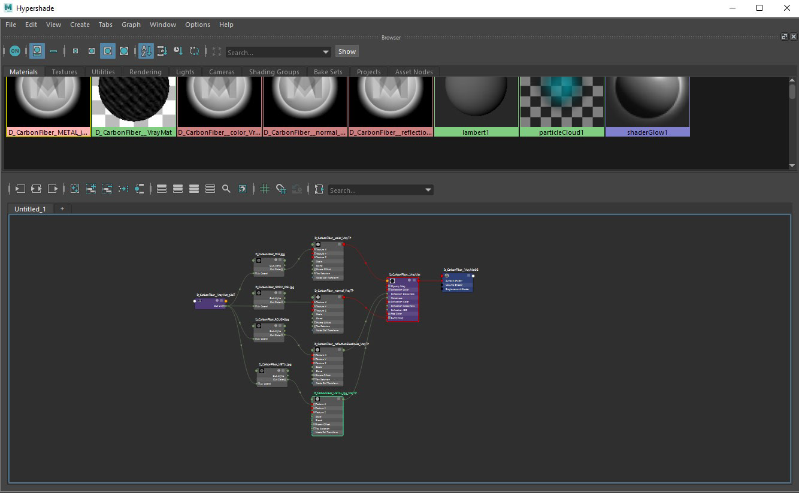Switch to the Textures tab
This screenshot has height=493, width=799.
65,72
